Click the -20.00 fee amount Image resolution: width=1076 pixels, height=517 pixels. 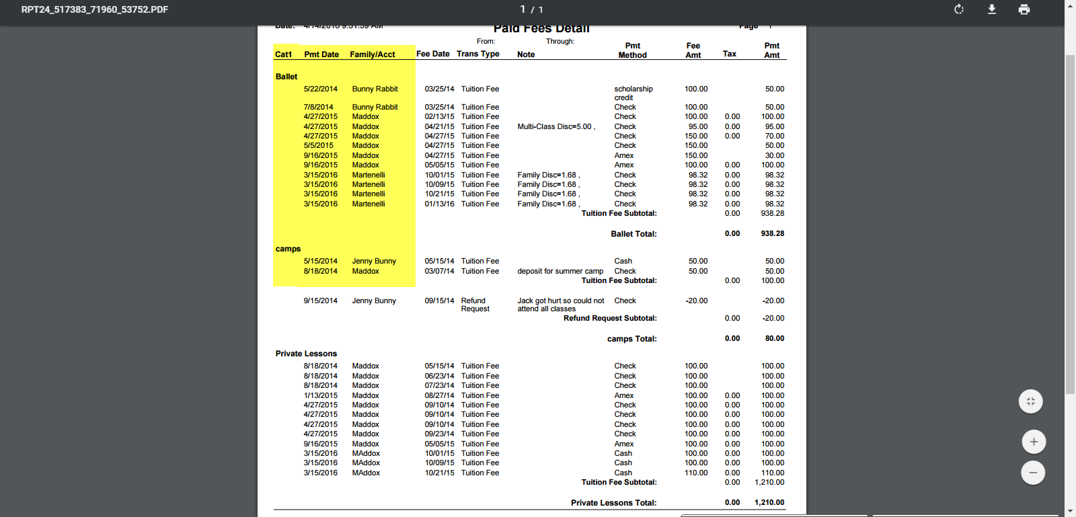pos(697,301)
